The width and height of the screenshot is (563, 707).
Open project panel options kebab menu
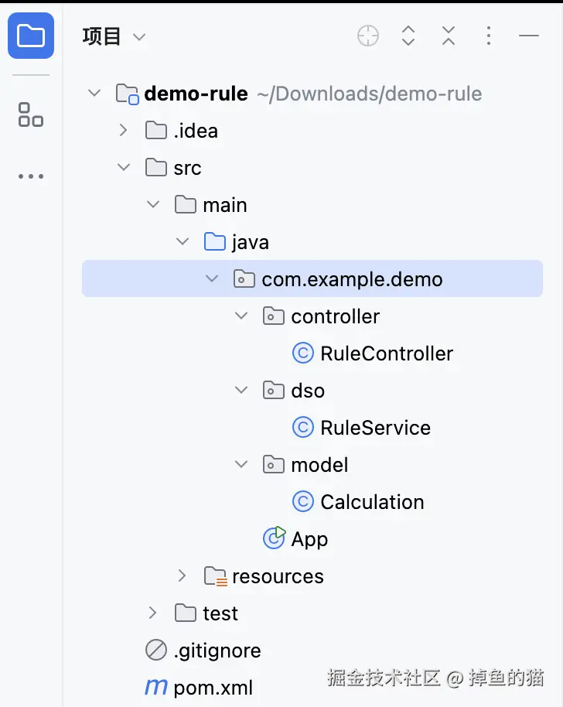pos(489,36)
